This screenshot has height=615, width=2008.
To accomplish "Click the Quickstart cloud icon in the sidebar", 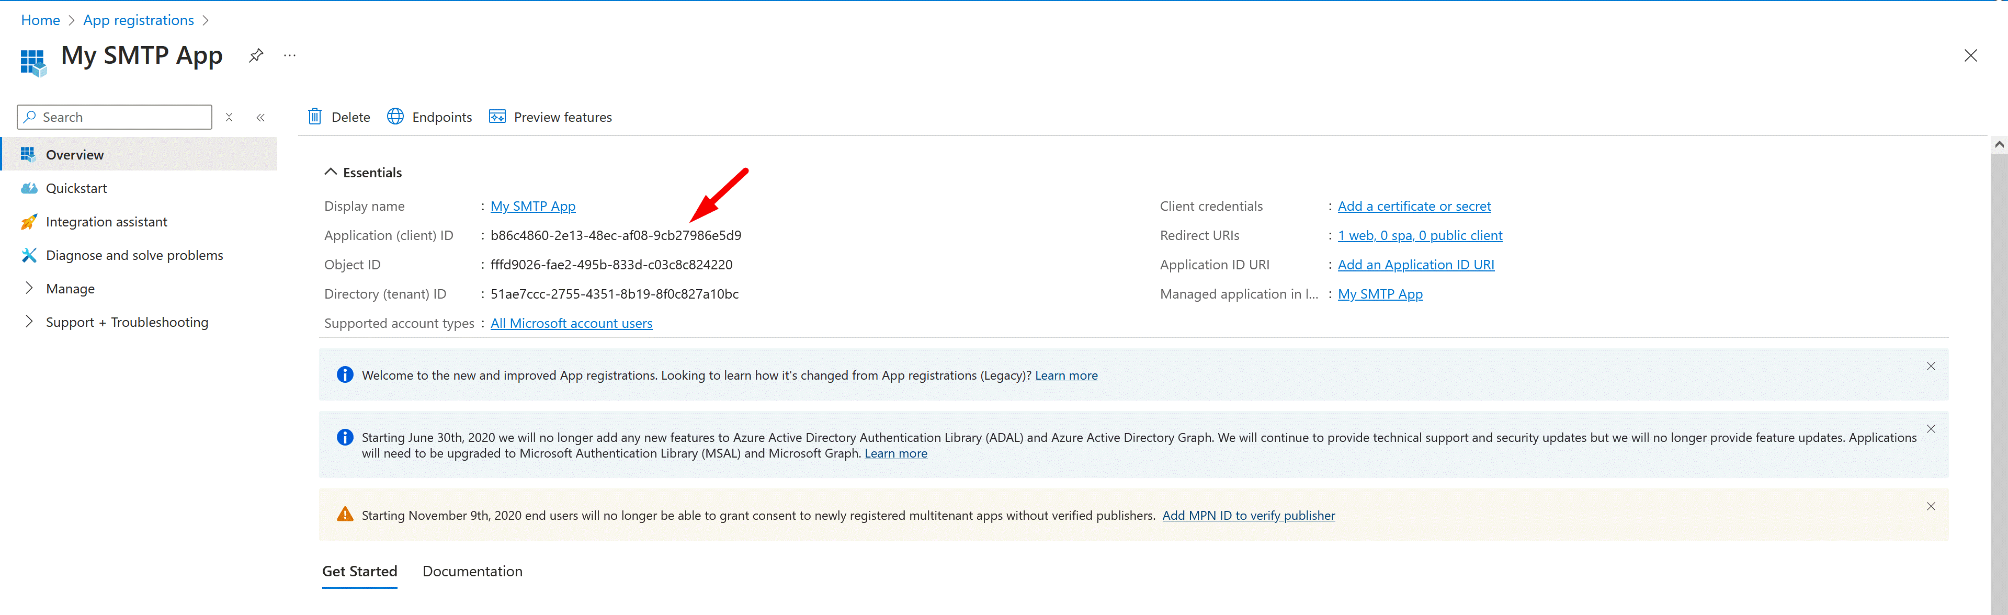I will (x=29, y=188).
